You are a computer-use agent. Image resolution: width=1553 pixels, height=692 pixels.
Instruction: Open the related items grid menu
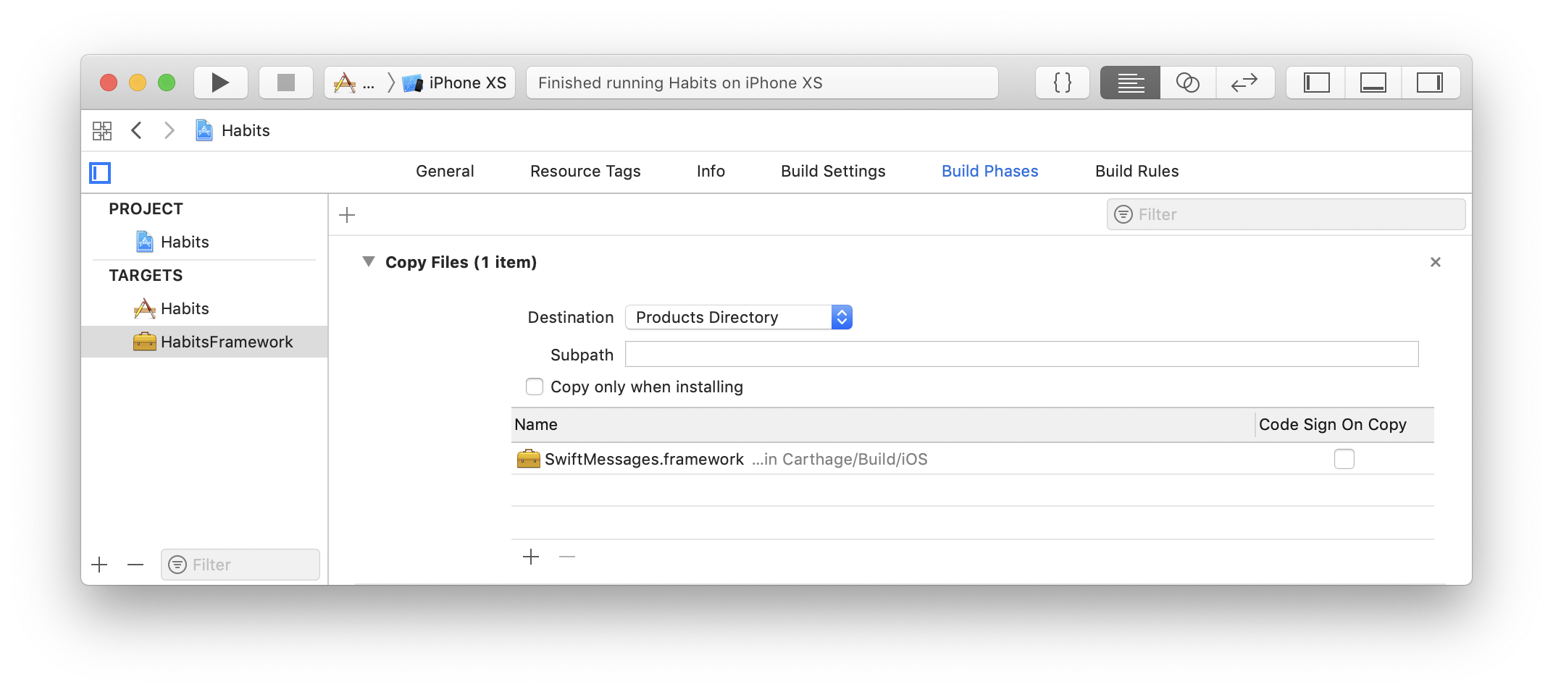tap(102, 130)
